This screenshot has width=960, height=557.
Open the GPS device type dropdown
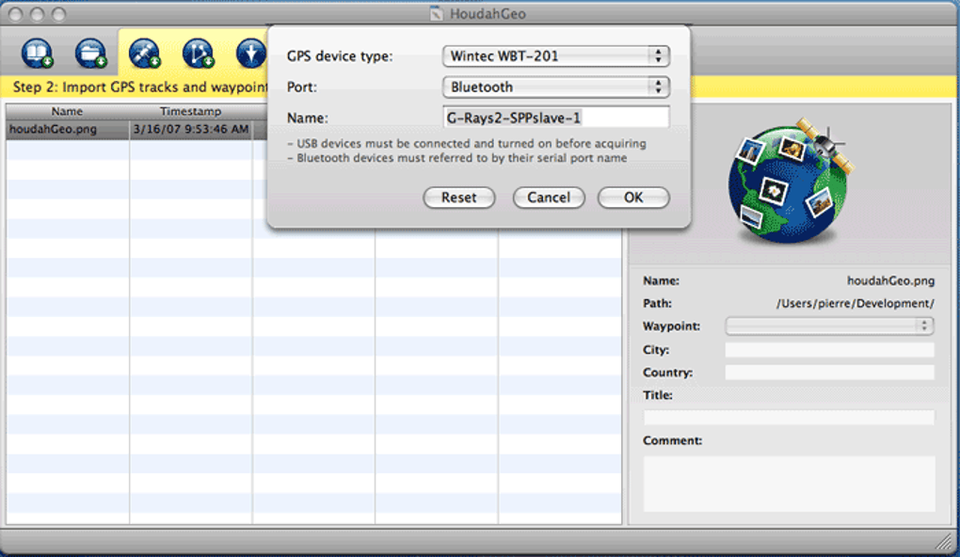(556, 56)
